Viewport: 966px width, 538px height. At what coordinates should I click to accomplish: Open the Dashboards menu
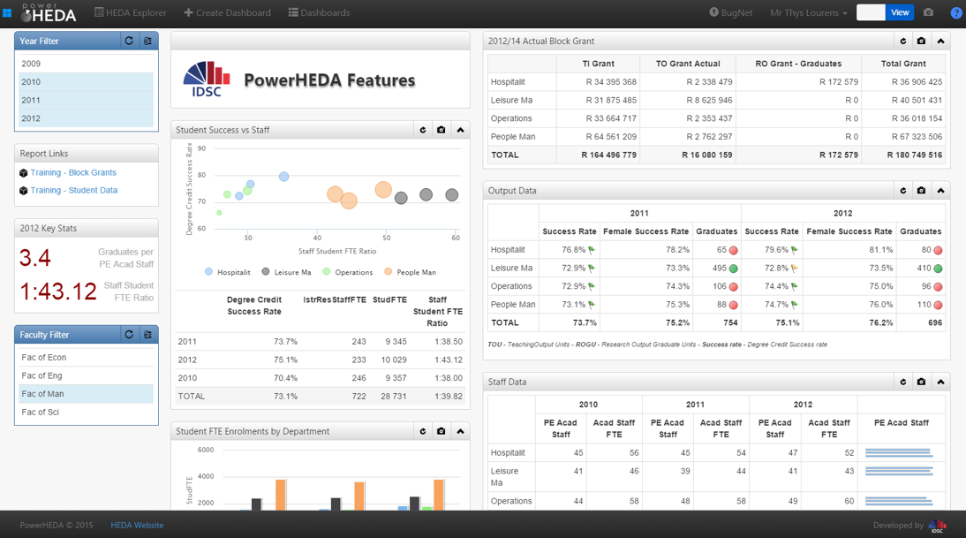point(319,12)
